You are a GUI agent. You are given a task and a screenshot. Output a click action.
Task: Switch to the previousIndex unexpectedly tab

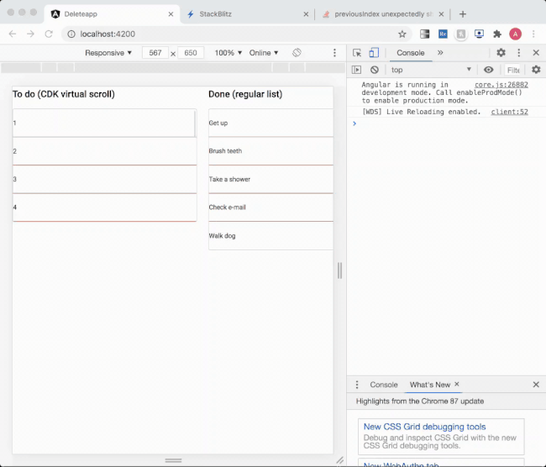point(382,14)
